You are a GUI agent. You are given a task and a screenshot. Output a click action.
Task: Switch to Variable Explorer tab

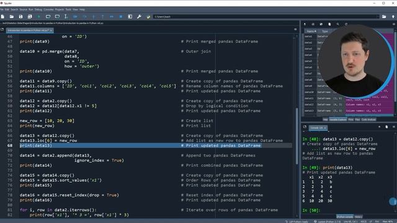click(338, 120)
